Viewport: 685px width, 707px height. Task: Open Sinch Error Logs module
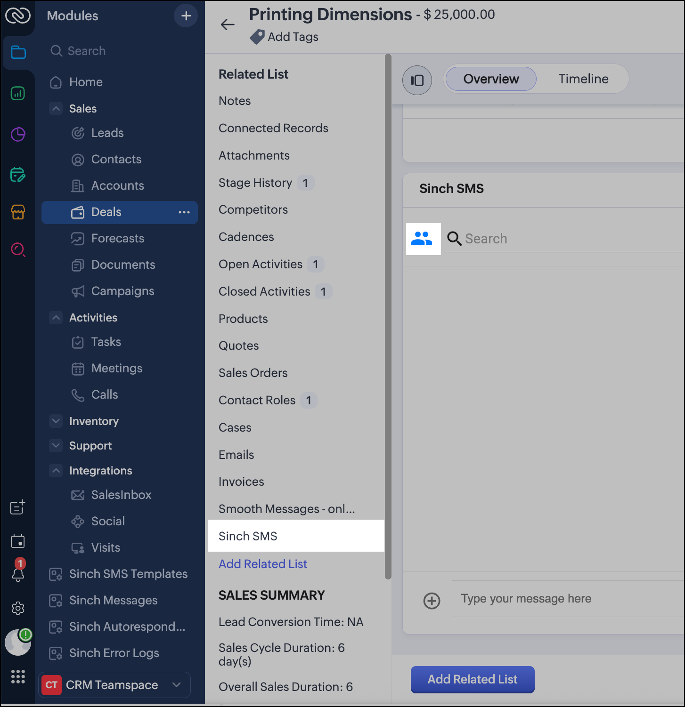click(114, 653)
